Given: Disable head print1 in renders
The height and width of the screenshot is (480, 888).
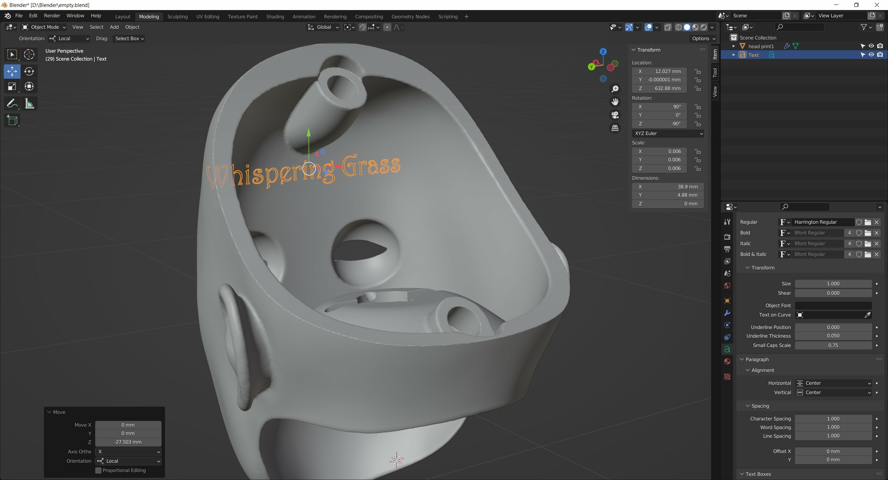Looking at the screenshot, I should pyautogui.click(x=880, y=46).
